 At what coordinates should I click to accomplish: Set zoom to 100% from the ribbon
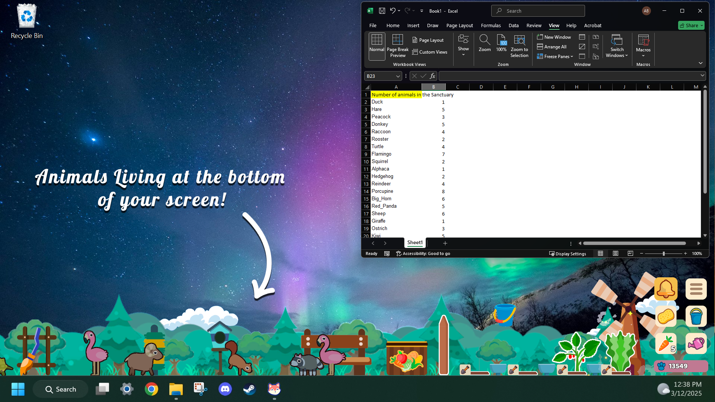[x=501, y=44]
